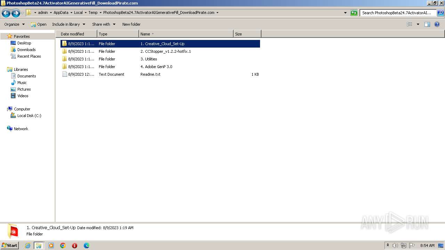Select the 2. CCStopper_v1.2.2-hotfix.1 folder icon
Image resolution: width=445 pixels, height=250 pixels.
(x=64, y=51)
